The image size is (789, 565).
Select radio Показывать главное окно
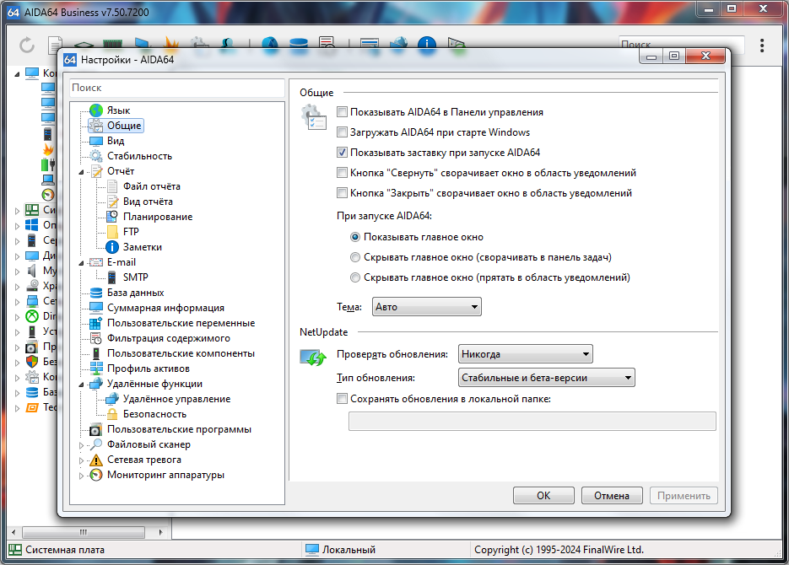355,237
